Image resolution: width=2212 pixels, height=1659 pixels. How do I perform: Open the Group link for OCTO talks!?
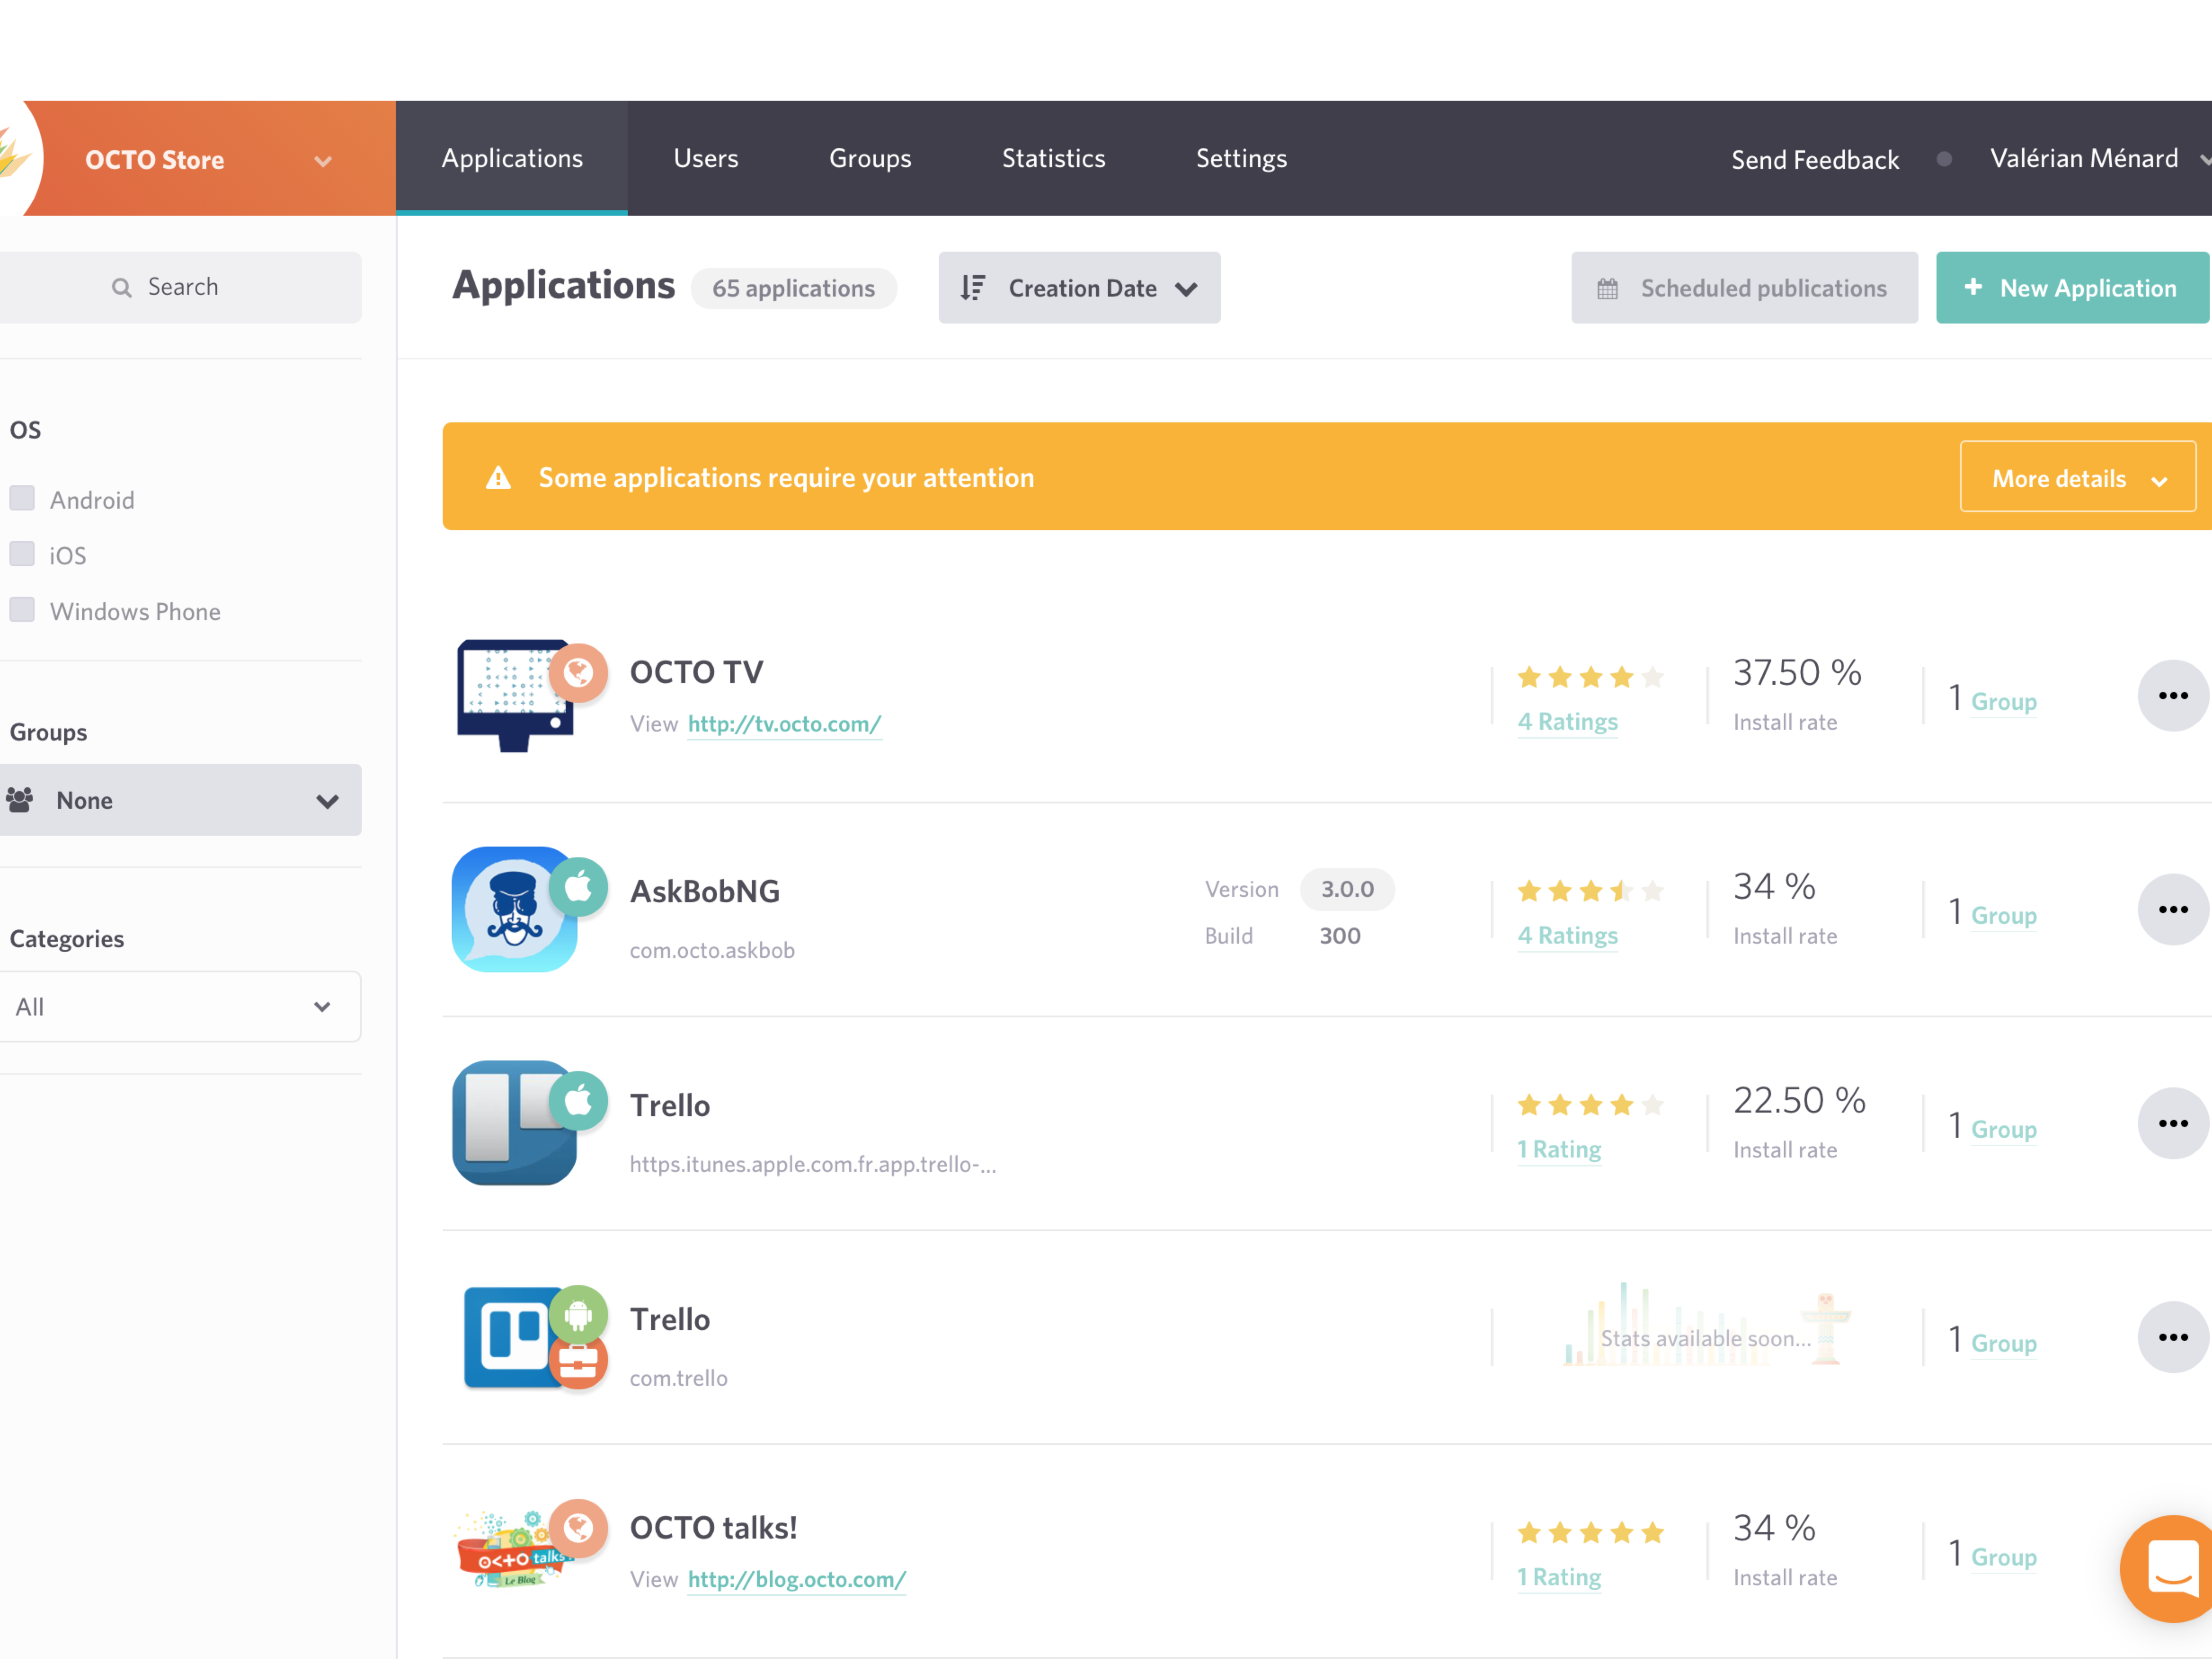point(2004,1558)
